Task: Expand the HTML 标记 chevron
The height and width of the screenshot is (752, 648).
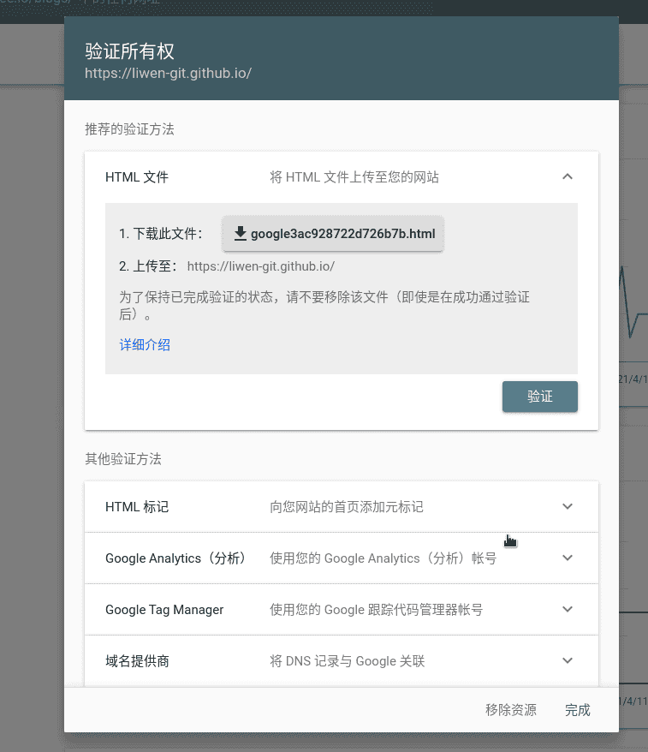Action: 568,506
